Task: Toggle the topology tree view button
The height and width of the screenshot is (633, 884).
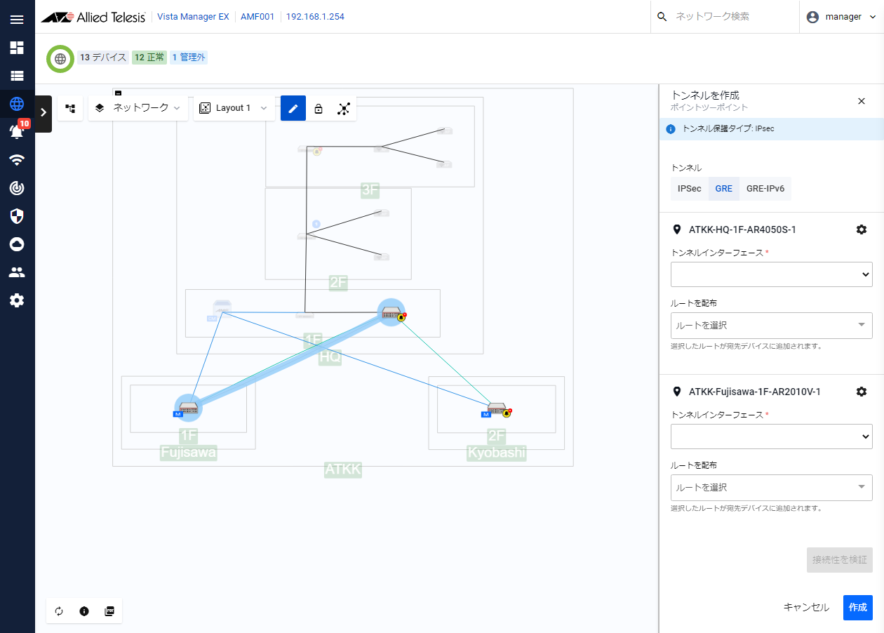Action: point(70,109)
